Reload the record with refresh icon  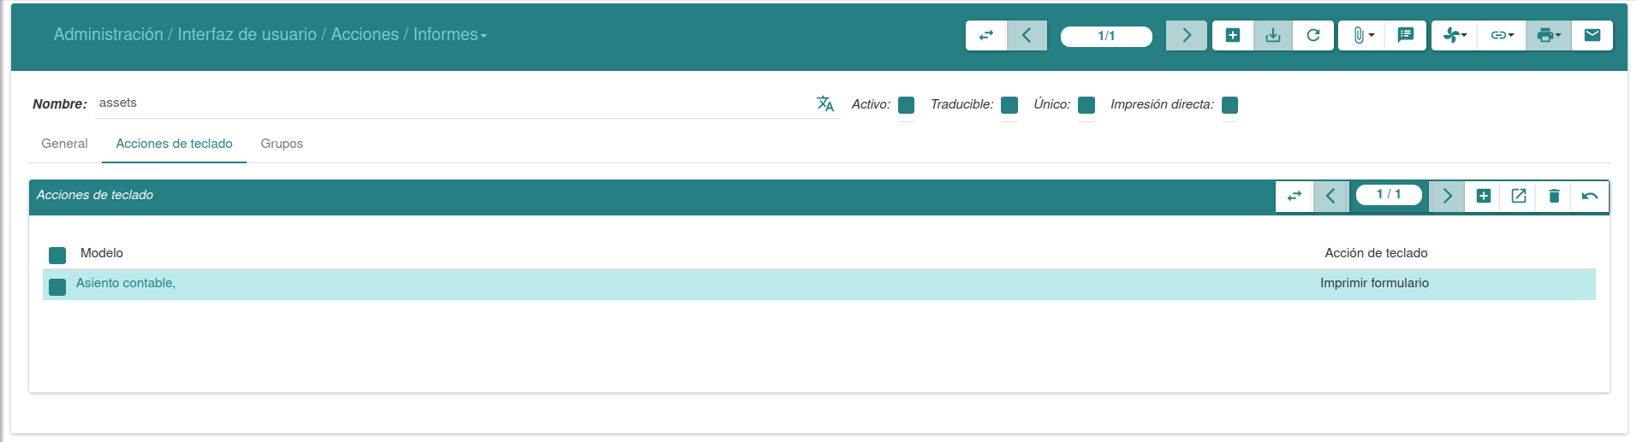[x=1313, y=35]
